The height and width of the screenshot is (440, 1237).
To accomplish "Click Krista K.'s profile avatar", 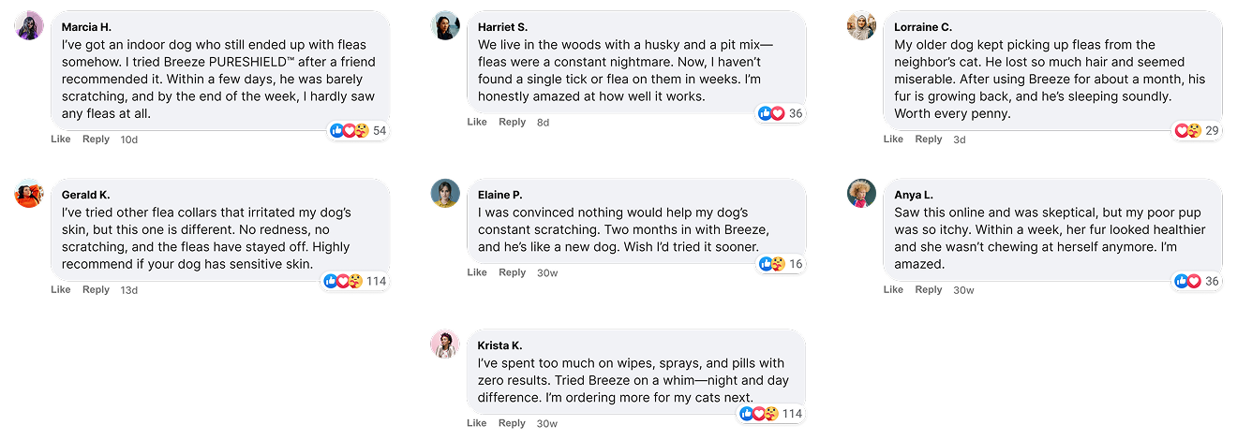I will point(445,344).
